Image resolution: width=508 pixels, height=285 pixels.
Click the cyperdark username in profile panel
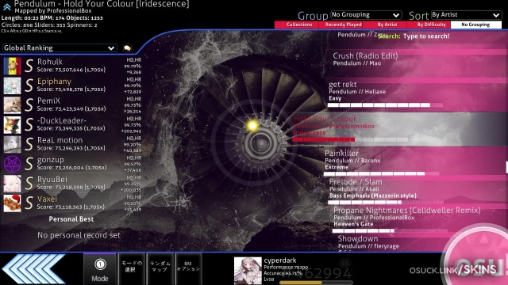280,260
